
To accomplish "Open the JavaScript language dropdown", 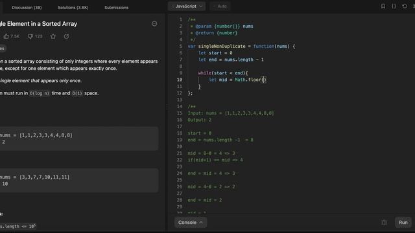I will (187, 6).
